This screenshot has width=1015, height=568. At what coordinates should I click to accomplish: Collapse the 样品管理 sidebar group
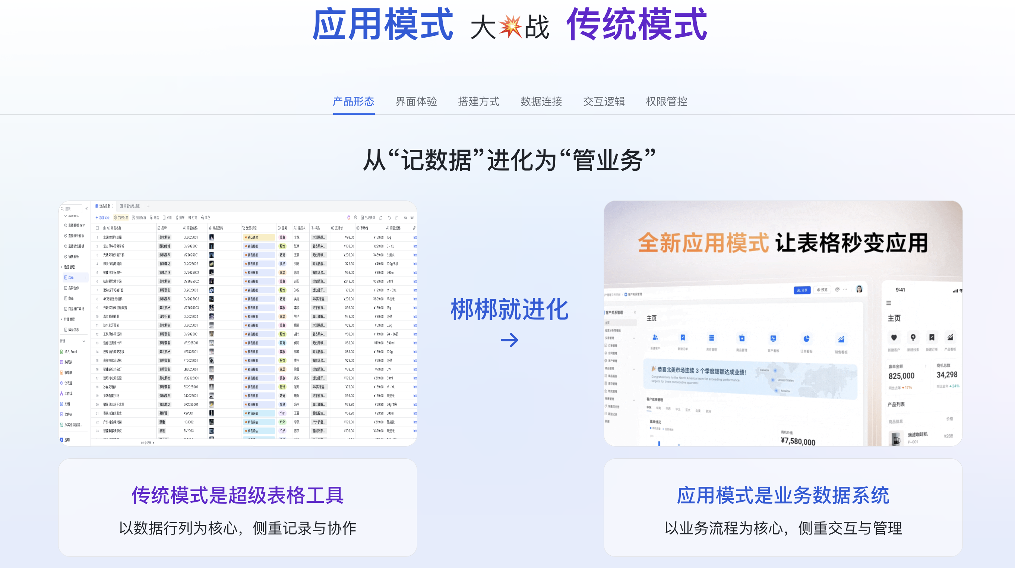61,319
